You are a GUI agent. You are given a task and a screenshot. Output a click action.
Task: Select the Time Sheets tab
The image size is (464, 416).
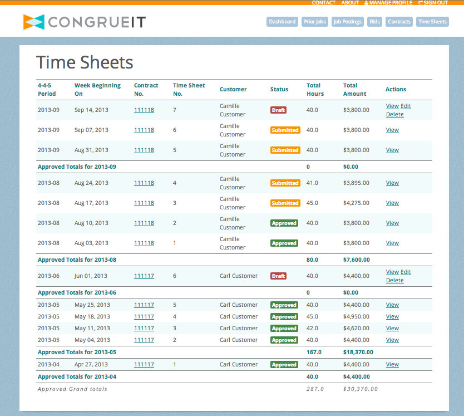432,22
